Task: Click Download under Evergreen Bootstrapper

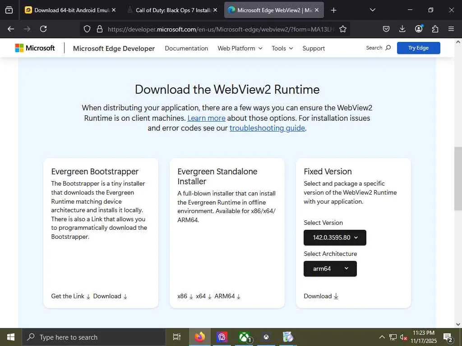Action: 110,296
